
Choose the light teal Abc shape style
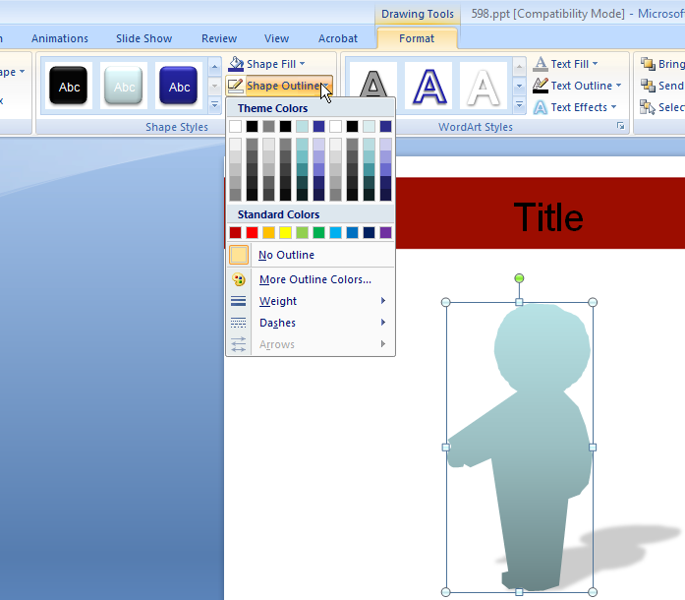click(x=125, y=87)
